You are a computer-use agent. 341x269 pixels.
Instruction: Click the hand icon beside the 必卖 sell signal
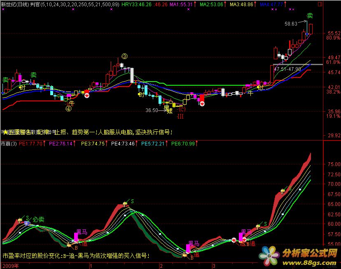(20, 220)
